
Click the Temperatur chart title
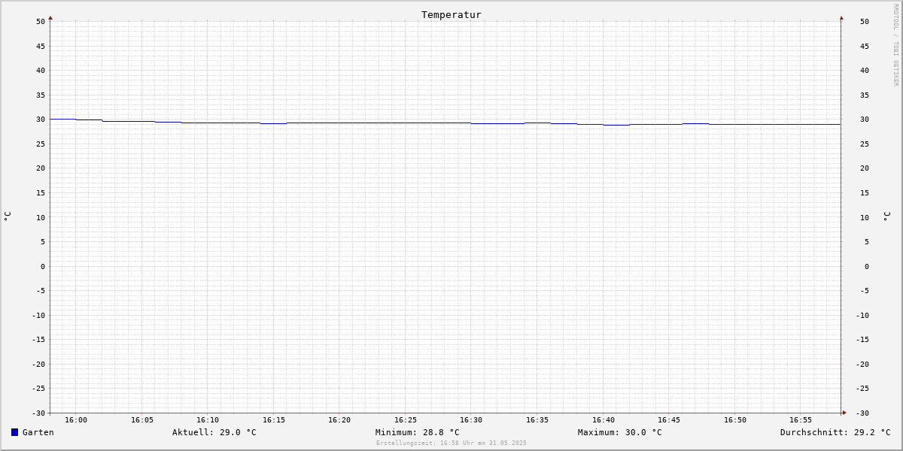pos(451,14)
